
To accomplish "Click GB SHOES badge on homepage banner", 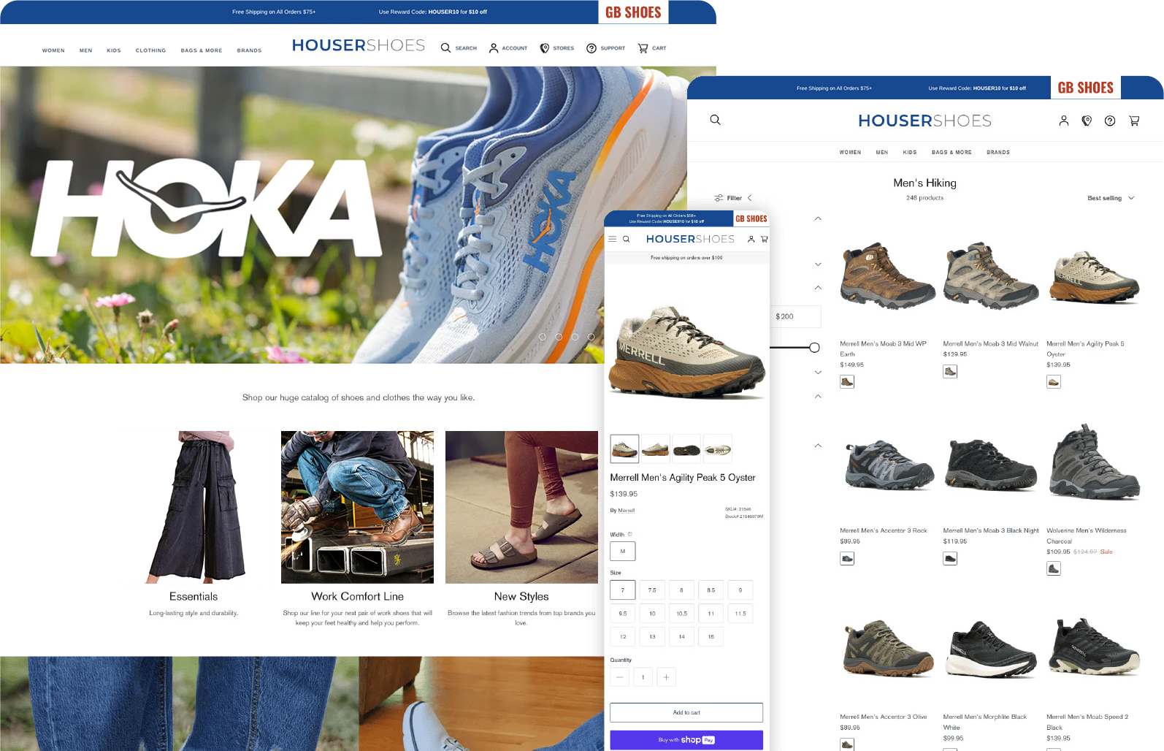I will point(633,12).
